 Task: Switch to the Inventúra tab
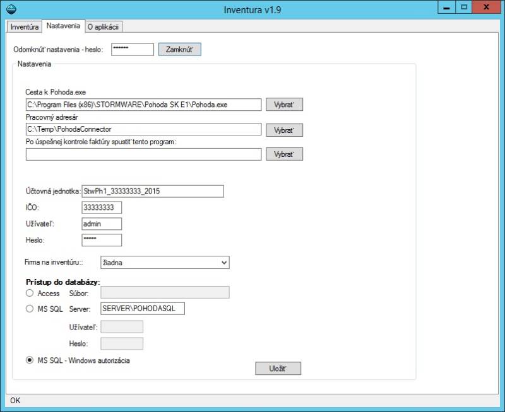[x=25, y=26]
